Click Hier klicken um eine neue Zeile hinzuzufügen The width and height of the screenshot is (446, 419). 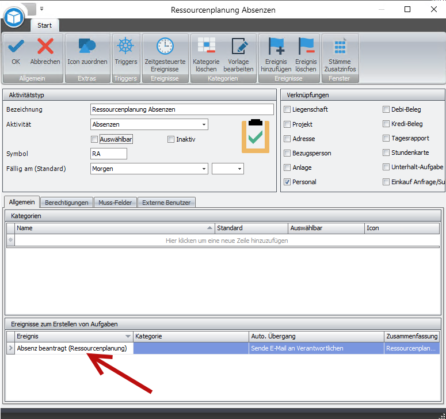click(227, 241)
